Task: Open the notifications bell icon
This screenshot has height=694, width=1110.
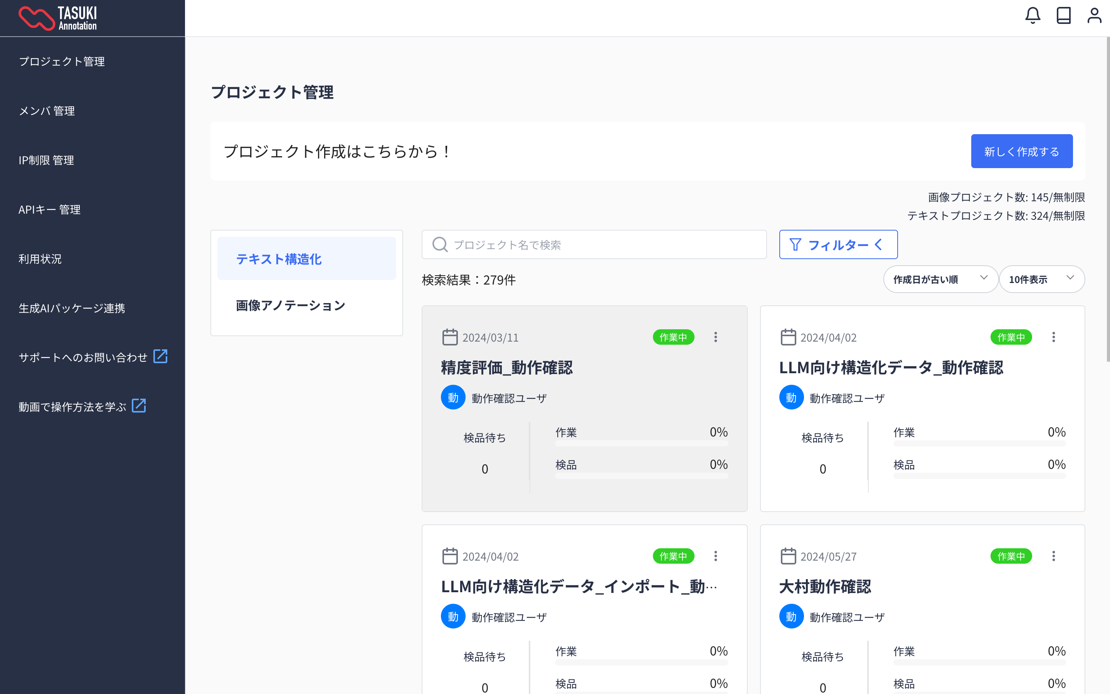Action: click(1033, 15)
